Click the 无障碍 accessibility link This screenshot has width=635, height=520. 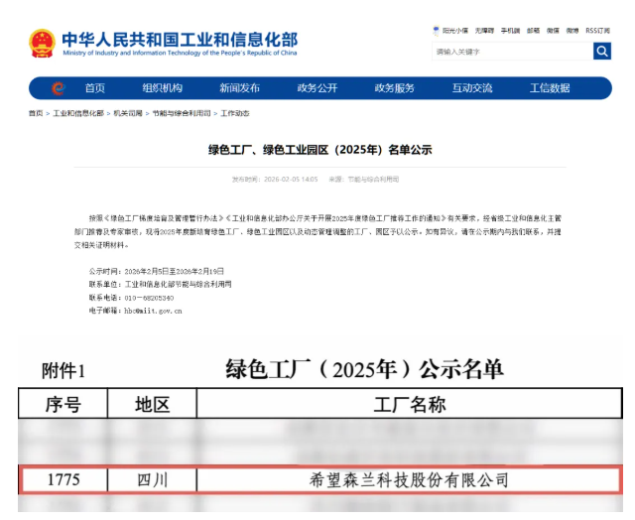486,31
